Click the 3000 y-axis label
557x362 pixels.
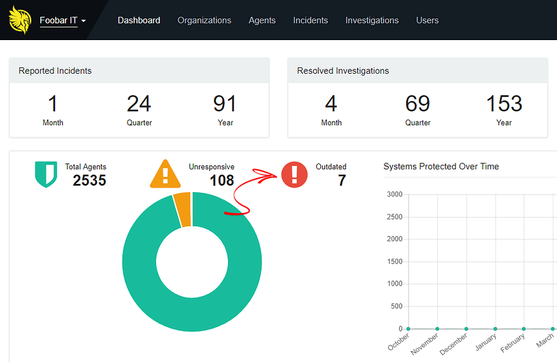click(x=395, y=195)
